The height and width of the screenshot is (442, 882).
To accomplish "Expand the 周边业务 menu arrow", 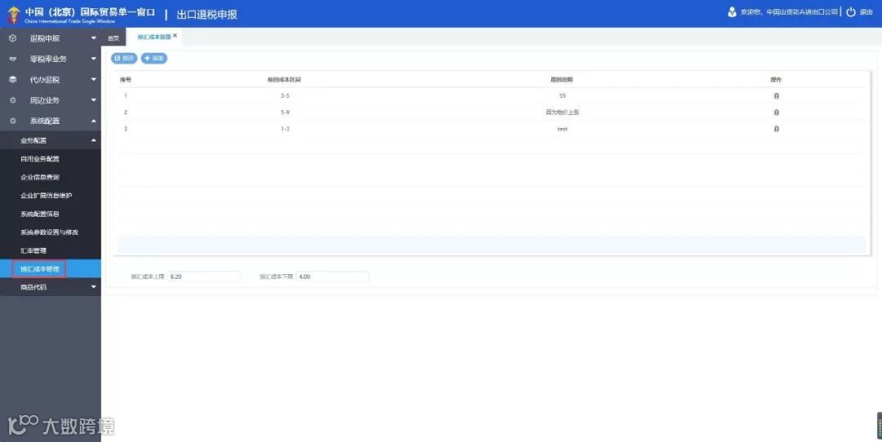I will 93,100.
